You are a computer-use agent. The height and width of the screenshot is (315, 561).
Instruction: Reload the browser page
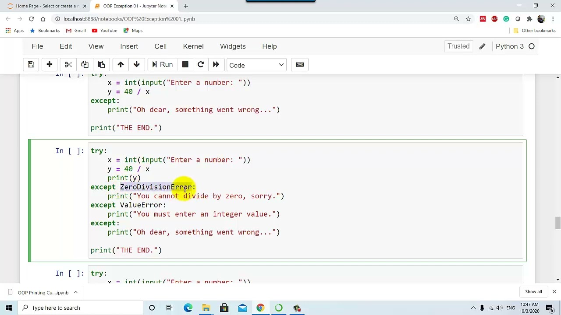tap(32, 19)
